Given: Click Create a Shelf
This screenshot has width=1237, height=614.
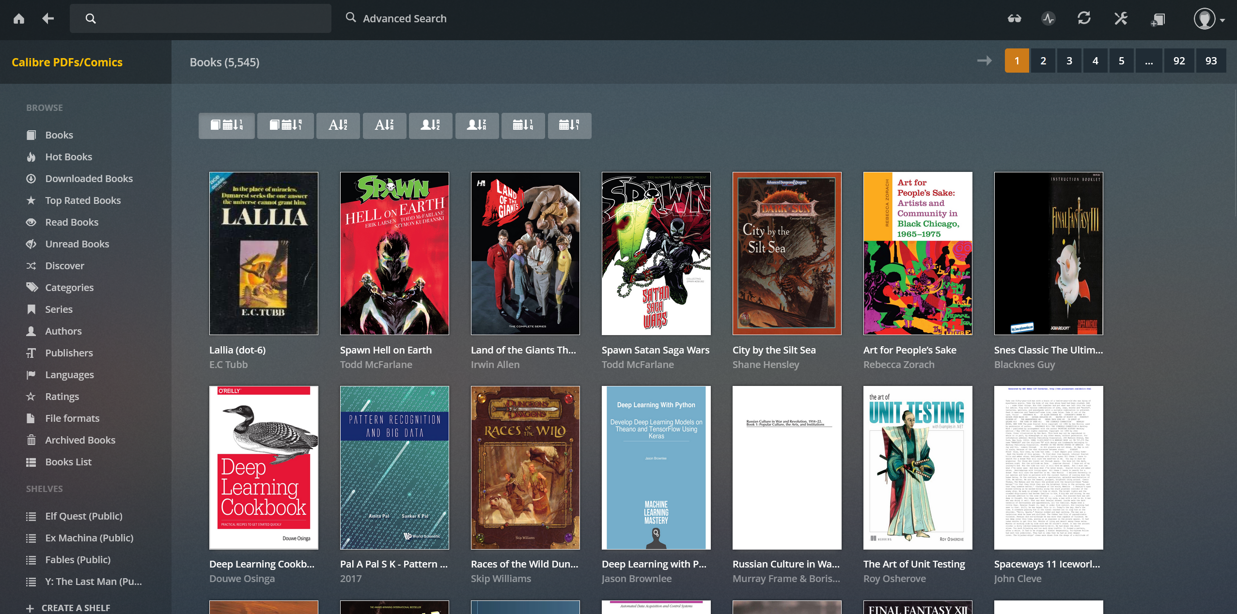Looking at the screenshot, I should click(68, 608).
